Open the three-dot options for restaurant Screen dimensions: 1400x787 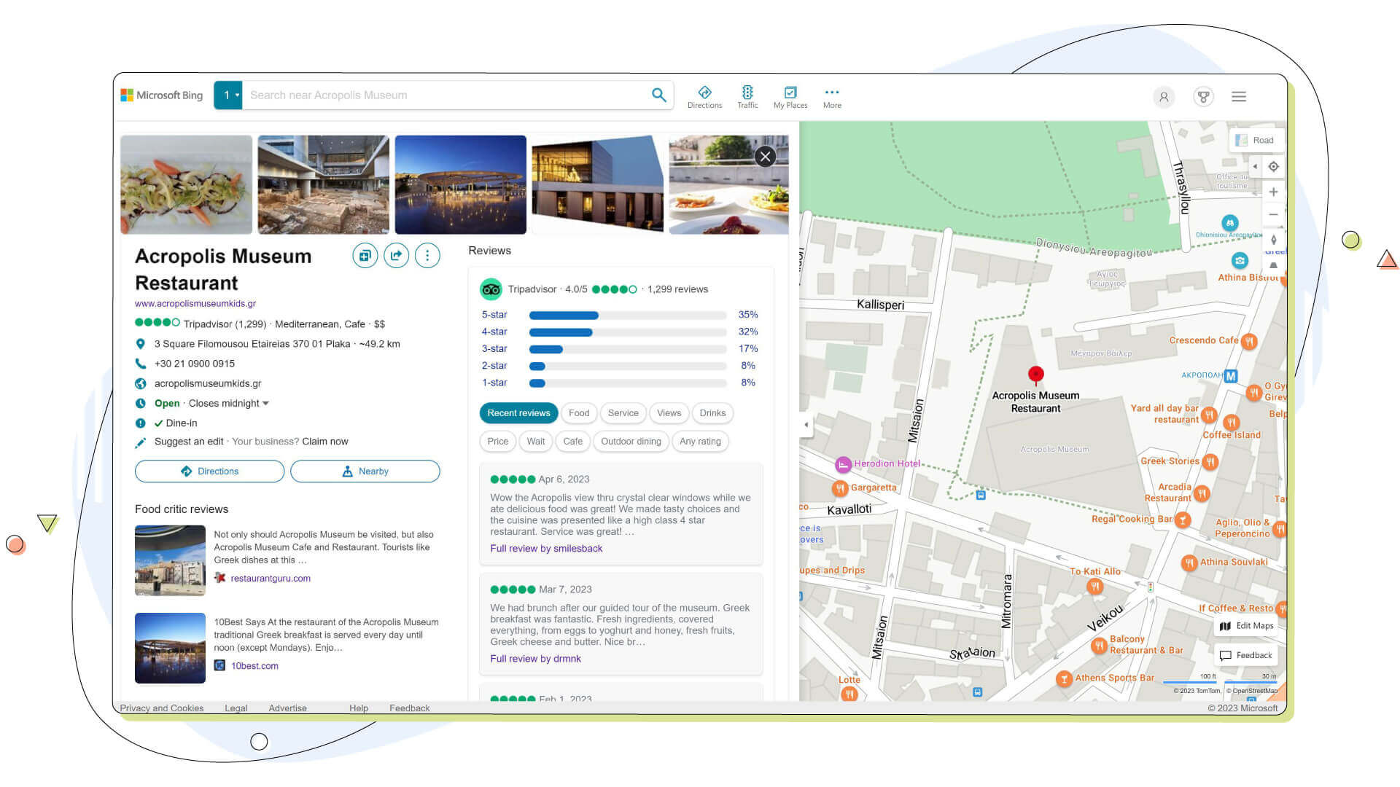(427, 256)
